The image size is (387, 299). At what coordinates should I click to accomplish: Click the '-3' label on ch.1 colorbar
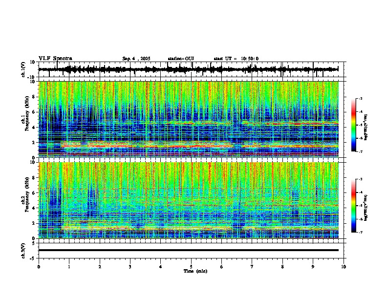(x=360, y=99)
